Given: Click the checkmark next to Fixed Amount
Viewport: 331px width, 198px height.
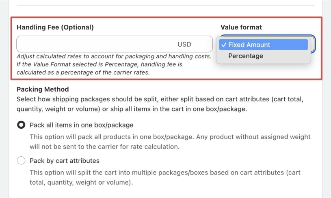Looking at the screenshot, I should pyautogui.click(x=224, y=45).
